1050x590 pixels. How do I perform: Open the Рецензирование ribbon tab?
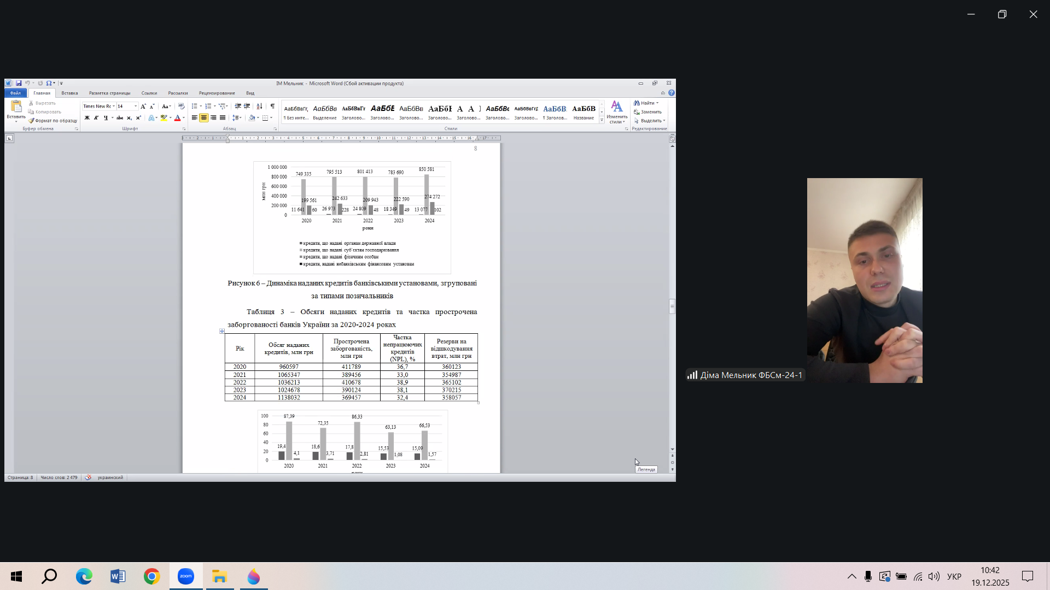click(217, 93)
